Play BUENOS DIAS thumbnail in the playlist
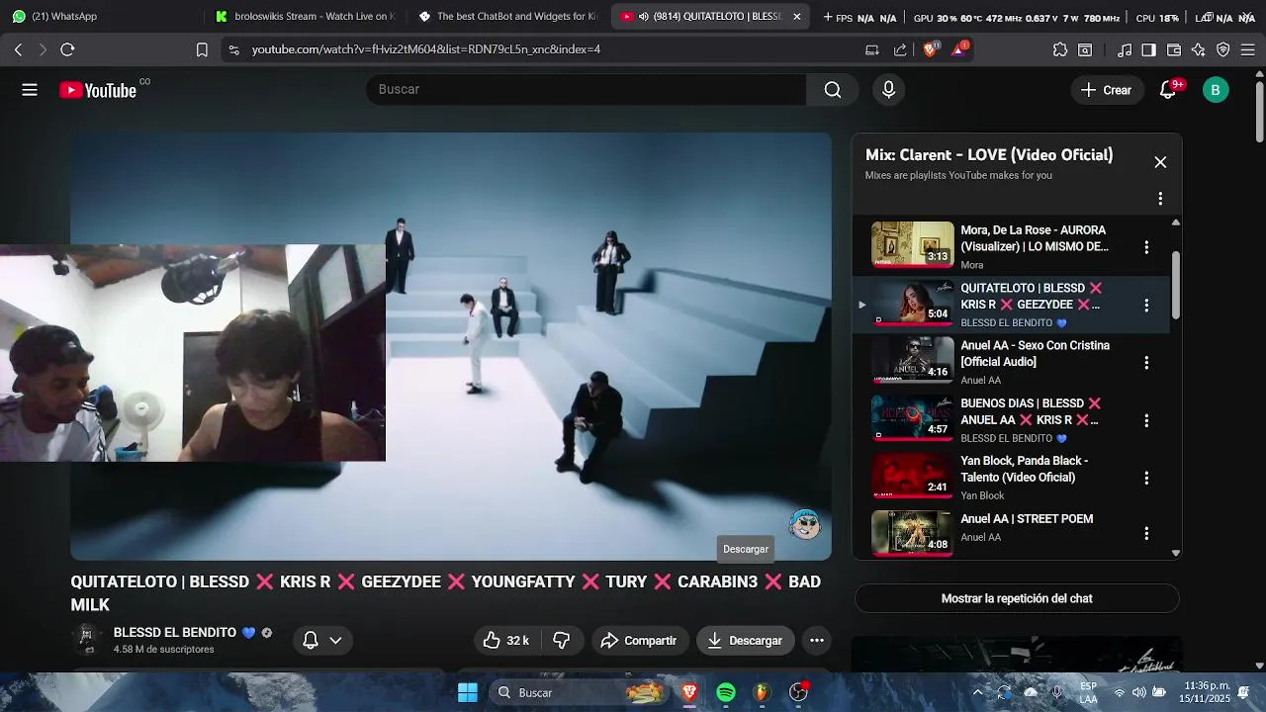The height and width of the screenshot is (712, 1266). [912, 418]
